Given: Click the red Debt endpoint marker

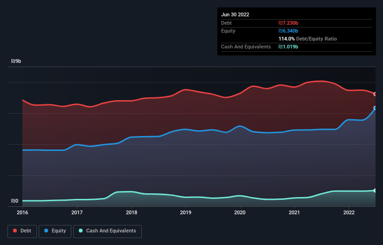Looking at the screenshot, I should (x=375, y=94).
